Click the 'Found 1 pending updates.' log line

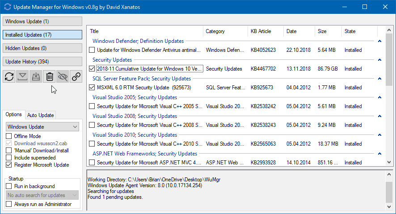coord(115,197)
